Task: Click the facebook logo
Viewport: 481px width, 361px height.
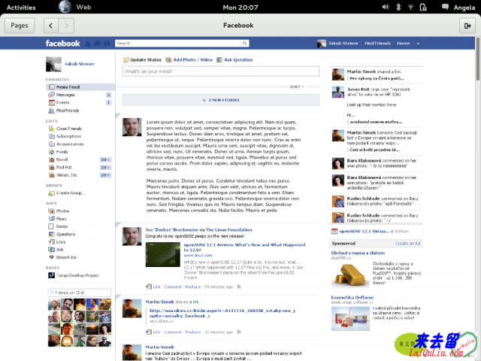Action: click(x=62, y=44)
